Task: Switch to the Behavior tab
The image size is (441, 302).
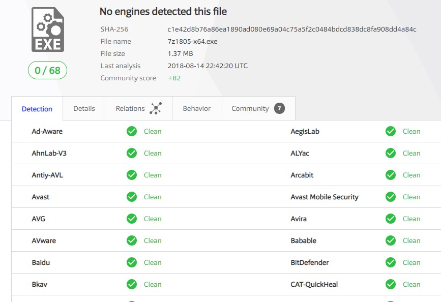Action: [x=196, y=108]
